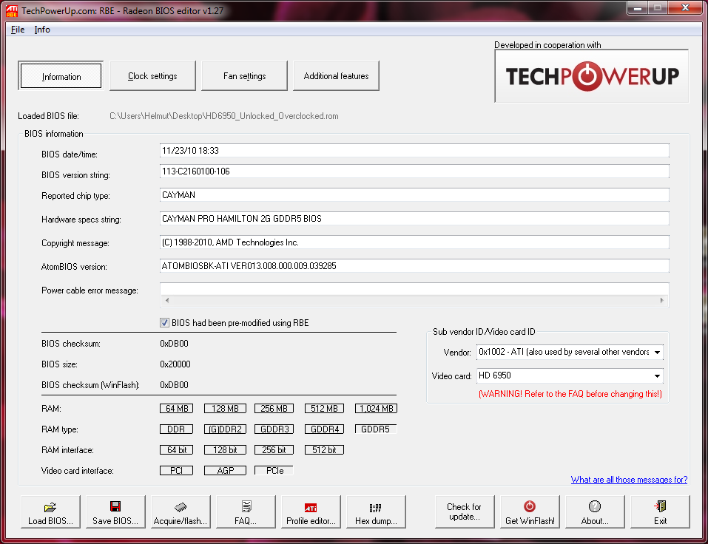Select the 512 MB RAM indicator
The height and width of the screenshot is (544, 708).
coord(324,408)
